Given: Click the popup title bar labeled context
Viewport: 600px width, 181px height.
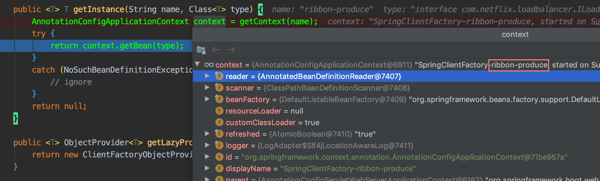Looking at the screenshot, I should (x=515, y=35).
